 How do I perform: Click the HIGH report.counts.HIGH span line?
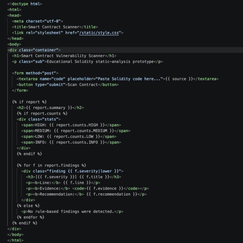pos(71,125)
